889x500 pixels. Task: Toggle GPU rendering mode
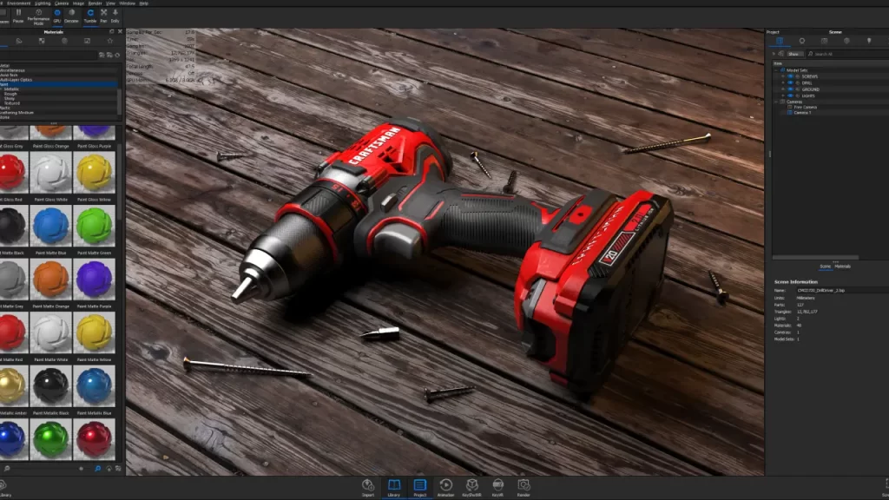click(x=56, y=16)
